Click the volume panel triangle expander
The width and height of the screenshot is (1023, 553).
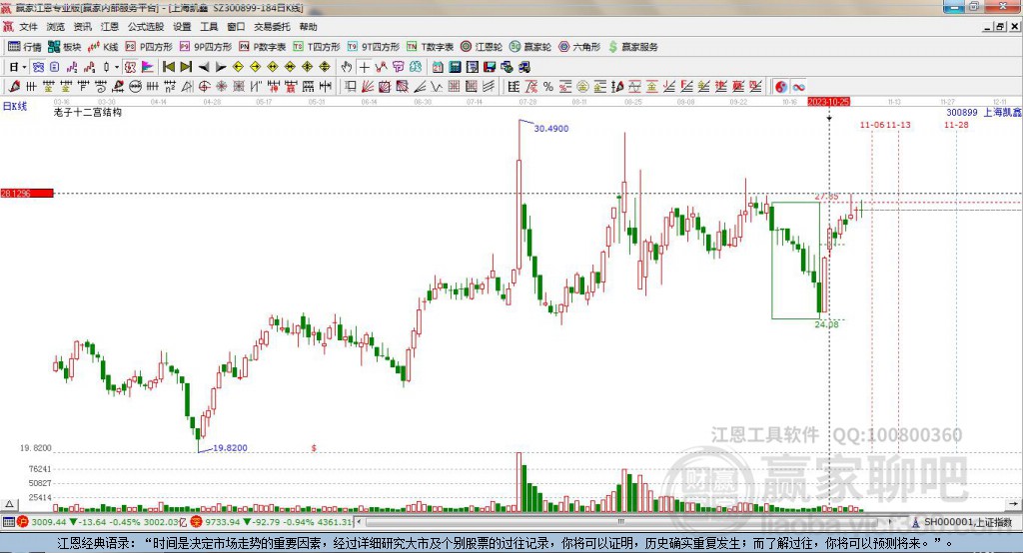[9, 504]
